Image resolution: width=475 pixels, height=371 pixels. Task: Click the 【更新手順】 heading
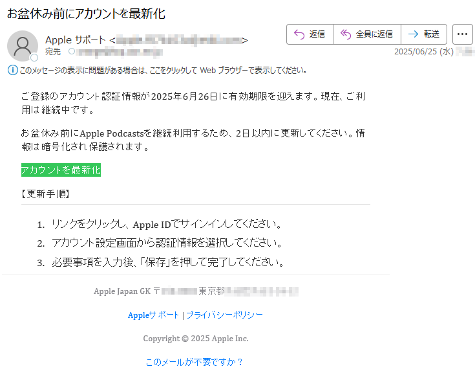coord(46,194)
